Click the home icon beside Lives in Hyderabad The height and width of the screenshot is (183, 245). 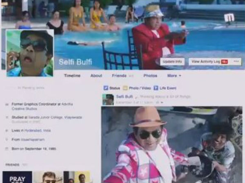point(7,131)
